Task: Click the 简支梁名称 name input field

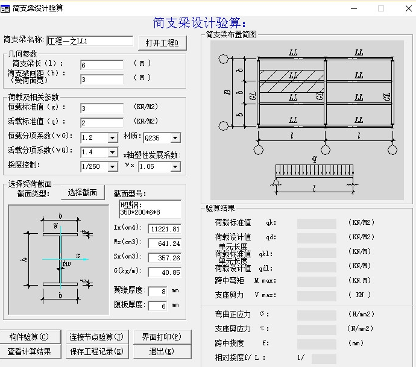Action: [x=89, y=41]
